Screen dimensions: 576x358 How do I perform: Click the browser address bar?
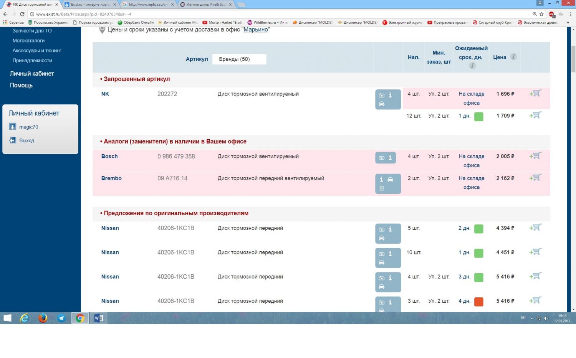tap(280, 14)
